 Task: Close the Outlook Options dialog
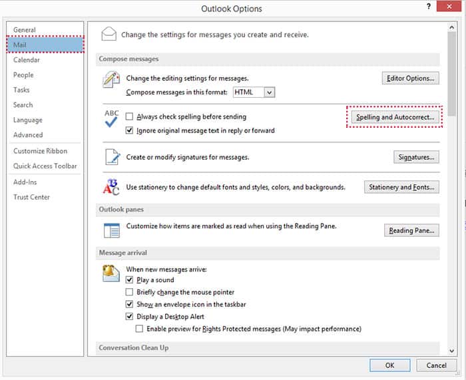pyautogui.click(x=449, y=6)
